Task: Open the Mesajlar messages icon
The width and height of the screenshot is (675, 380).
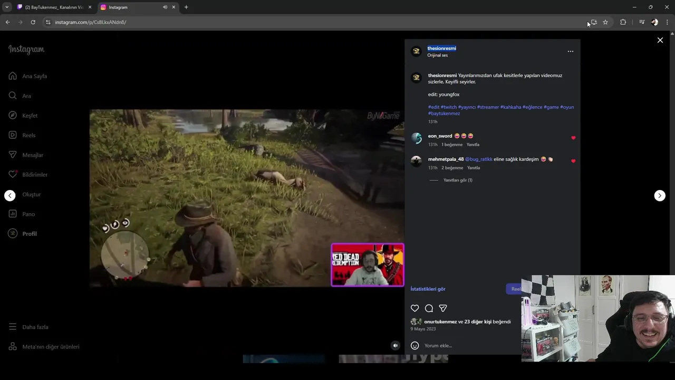Action: tap(13, 155)
